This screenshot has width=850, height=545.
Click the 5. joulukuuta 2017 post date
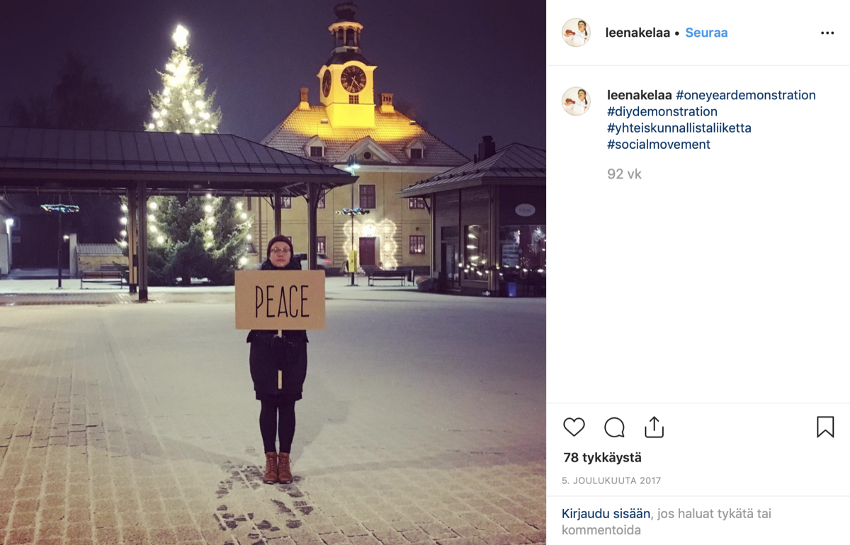point(611,481)
